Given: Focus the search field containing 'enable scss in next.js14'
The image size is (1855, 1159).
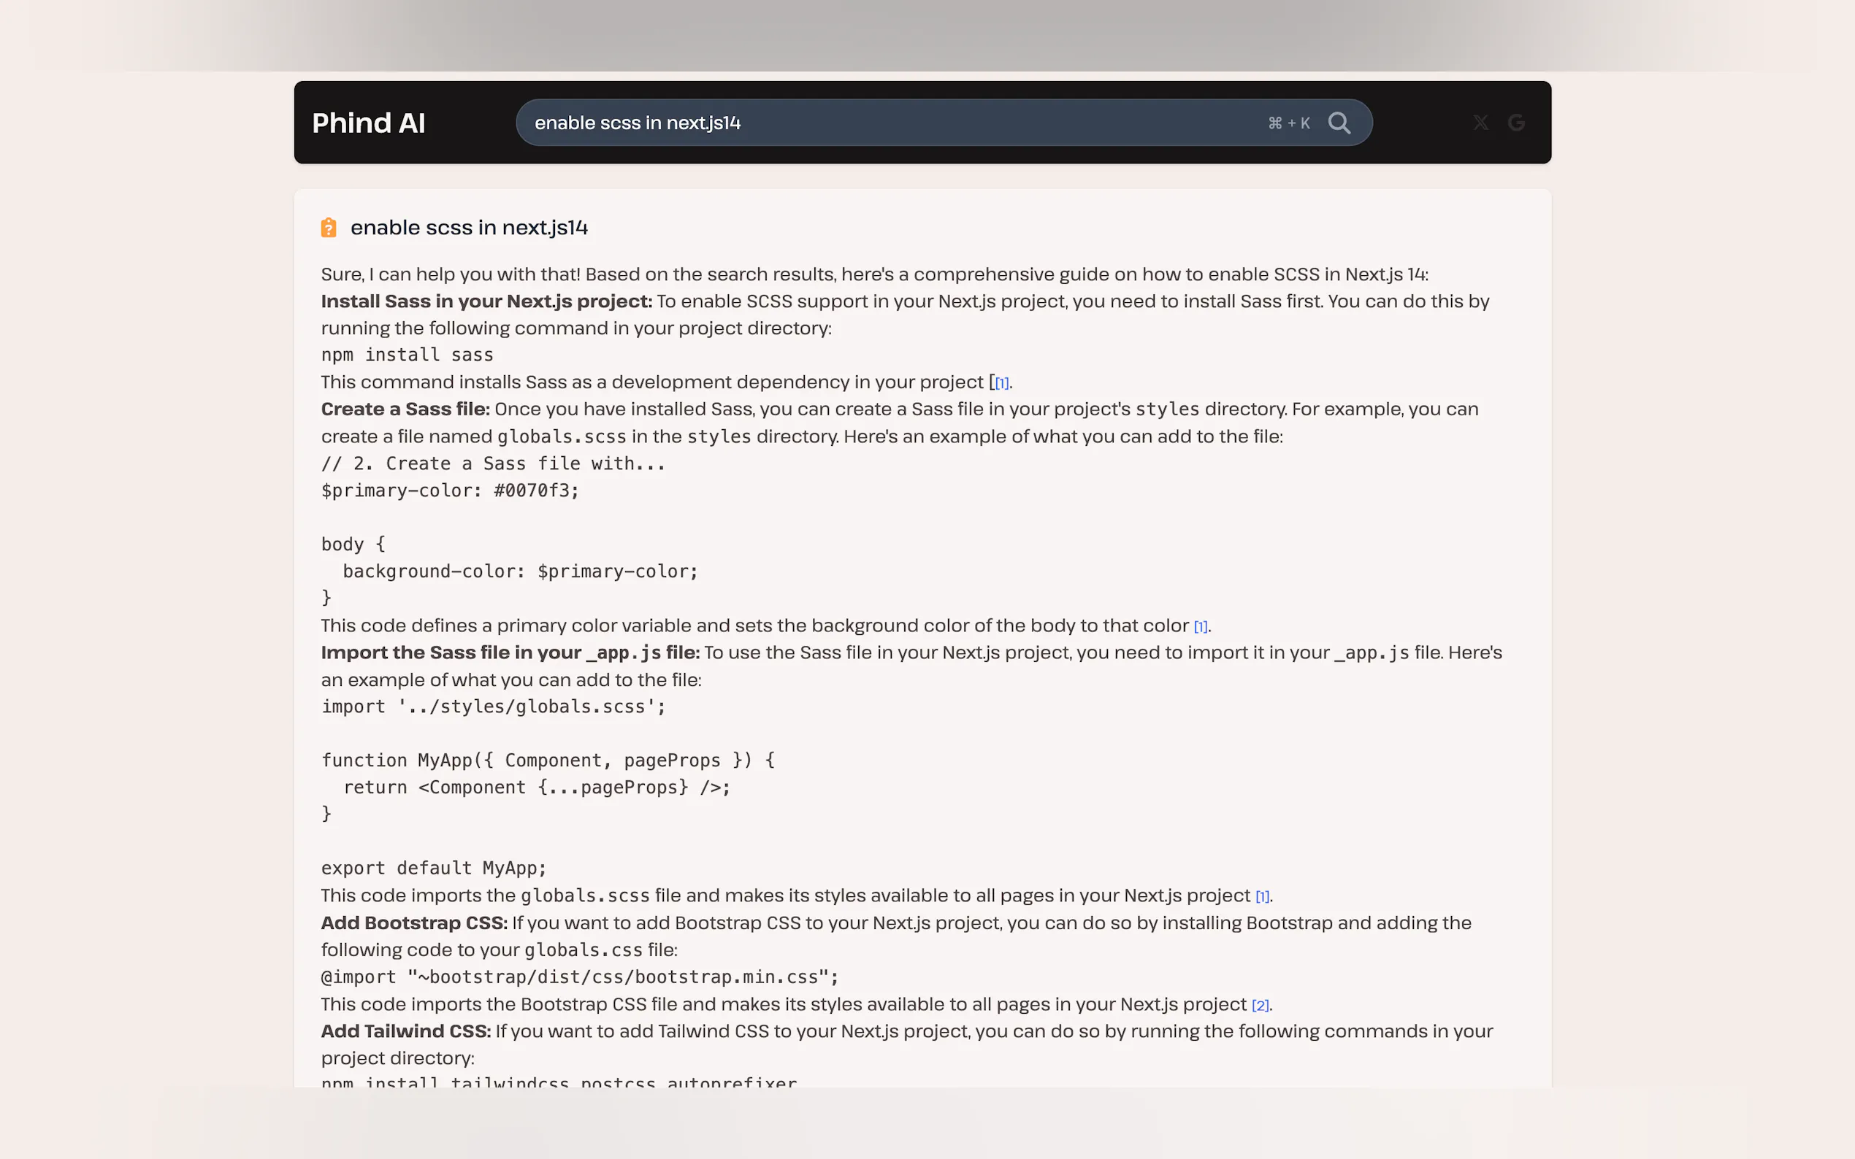Looking at the screenshot, I should click(x=844, y=123).
